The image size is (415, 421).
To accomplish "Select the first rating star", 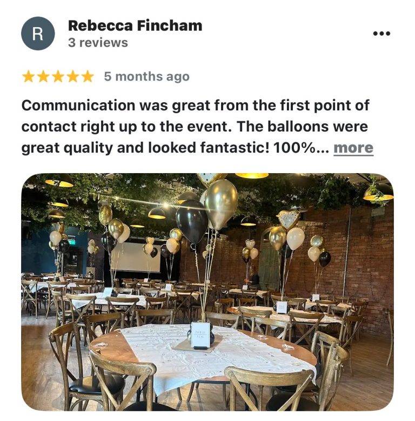I will pyautogui.click(x=29, y=76).
